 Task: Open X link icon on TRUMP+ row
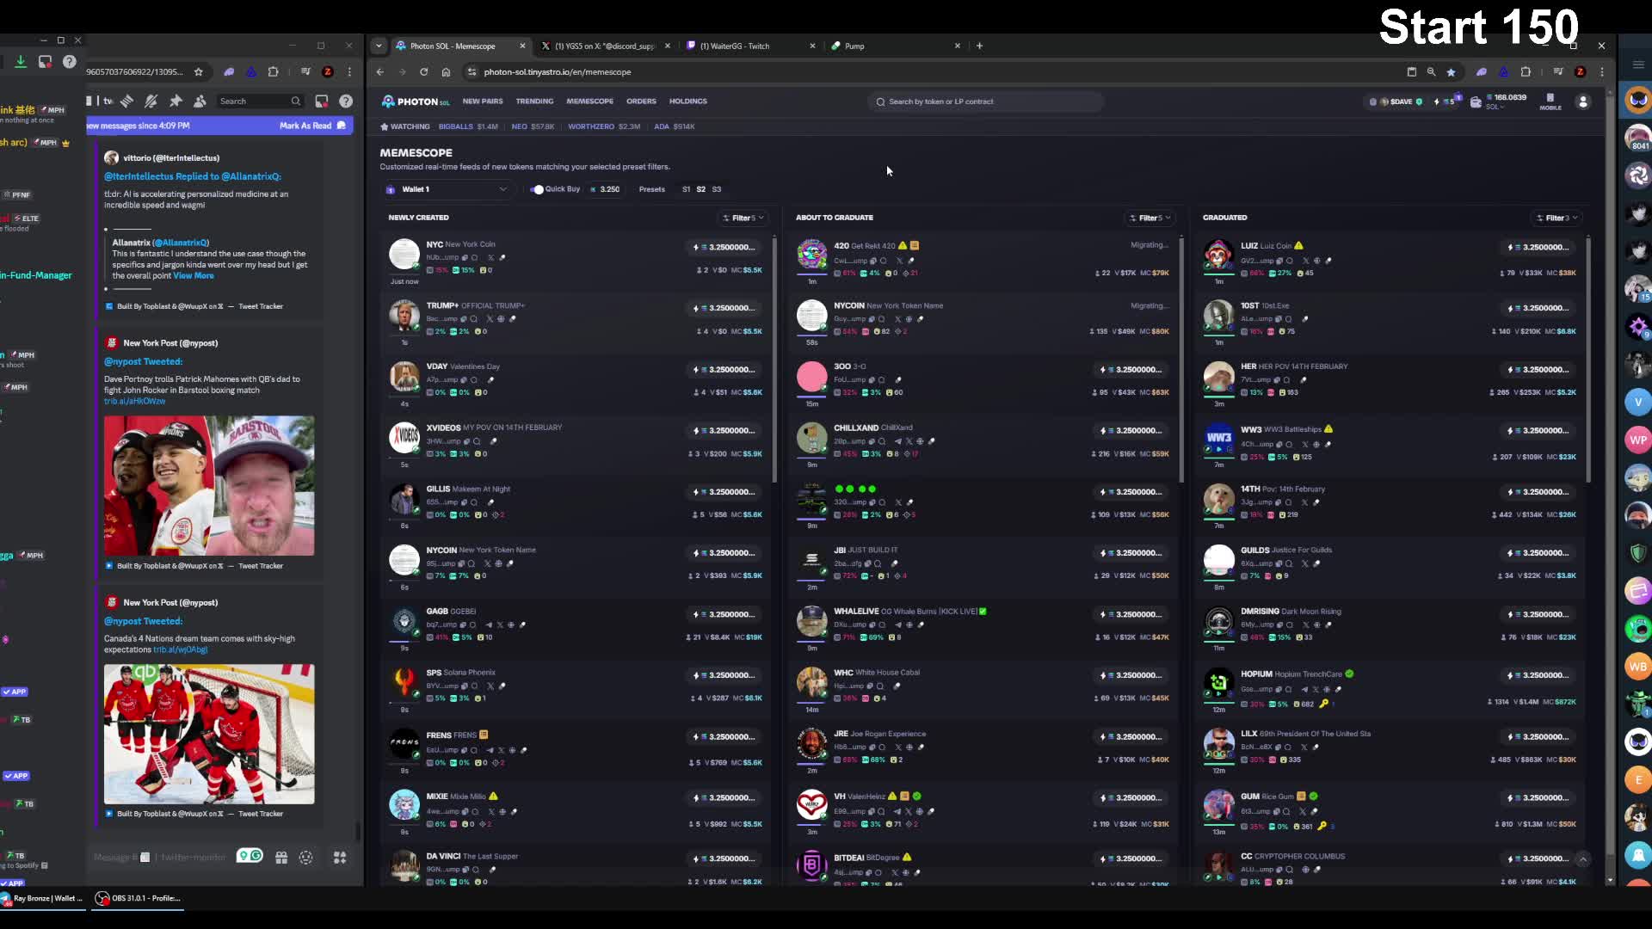(490, 319)
